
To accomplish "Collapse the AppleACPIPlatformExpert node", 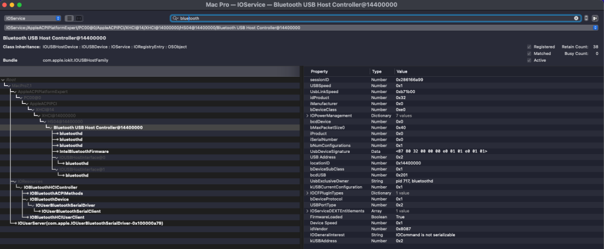I will click(15, 92).
